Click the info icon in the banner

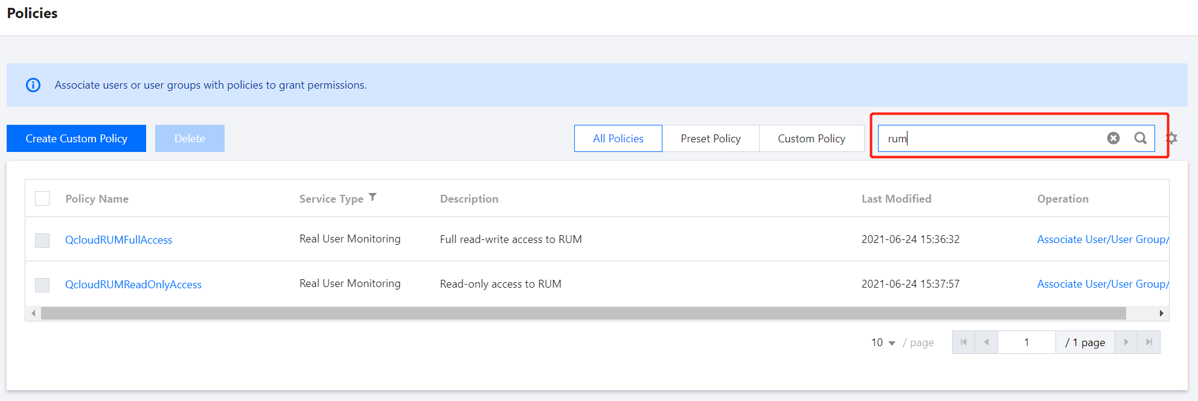pyautogui.click(x=33, y=85)
